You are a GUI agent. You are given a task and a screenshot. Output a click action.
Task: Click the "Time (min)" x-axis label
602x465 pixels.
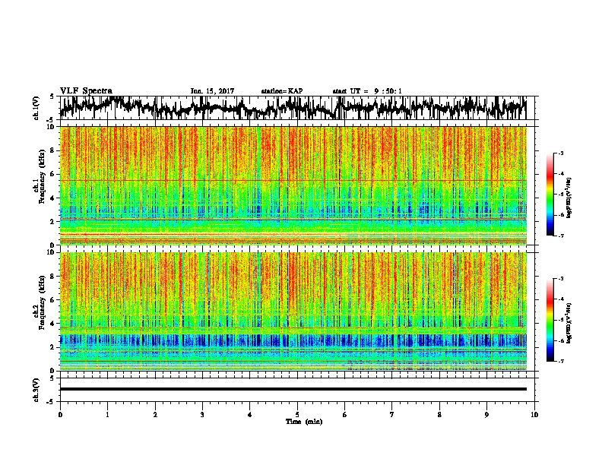point(304,422)
